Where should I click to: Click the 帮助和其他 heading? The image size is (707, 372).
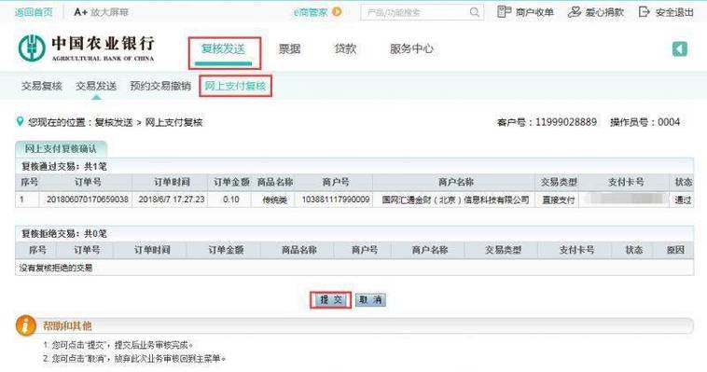coord(67,325)
